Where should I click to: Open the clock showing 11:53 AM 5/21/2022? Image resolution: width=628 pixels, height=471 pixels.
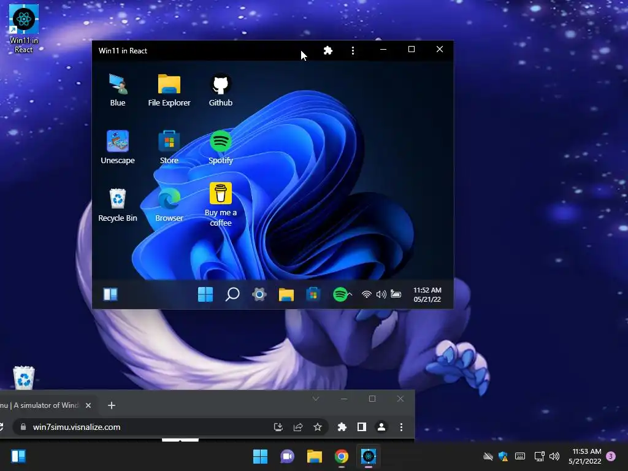pos(584,456)
